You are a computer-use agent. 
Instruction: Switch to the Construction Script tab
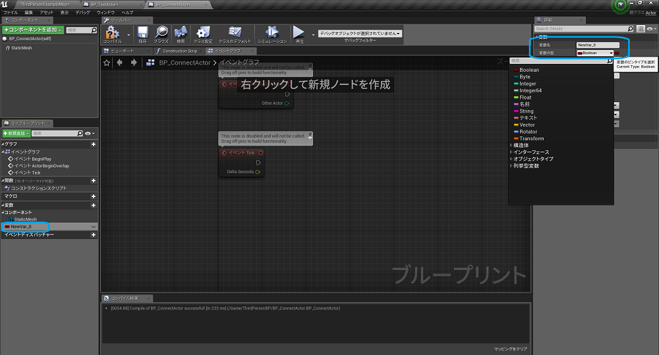coord(179,51)
